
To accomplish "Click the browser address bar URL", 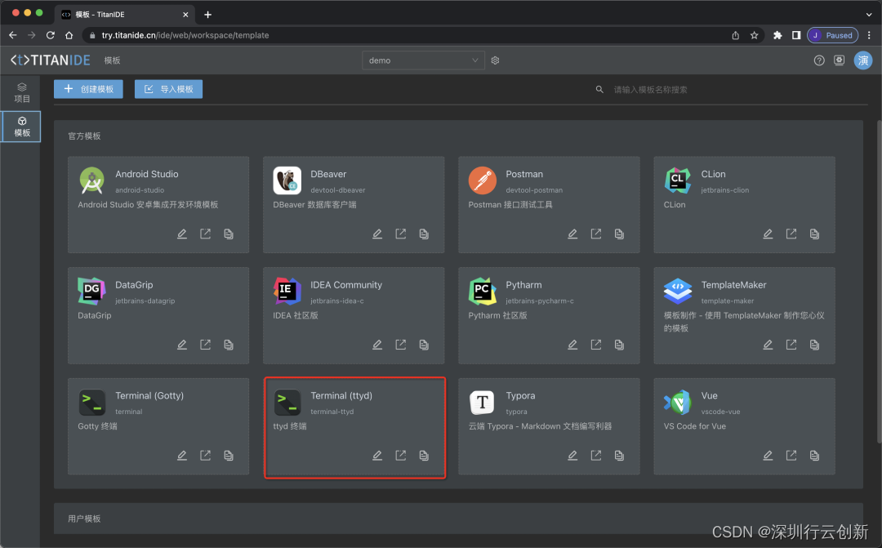I will [x=185, y=35].
